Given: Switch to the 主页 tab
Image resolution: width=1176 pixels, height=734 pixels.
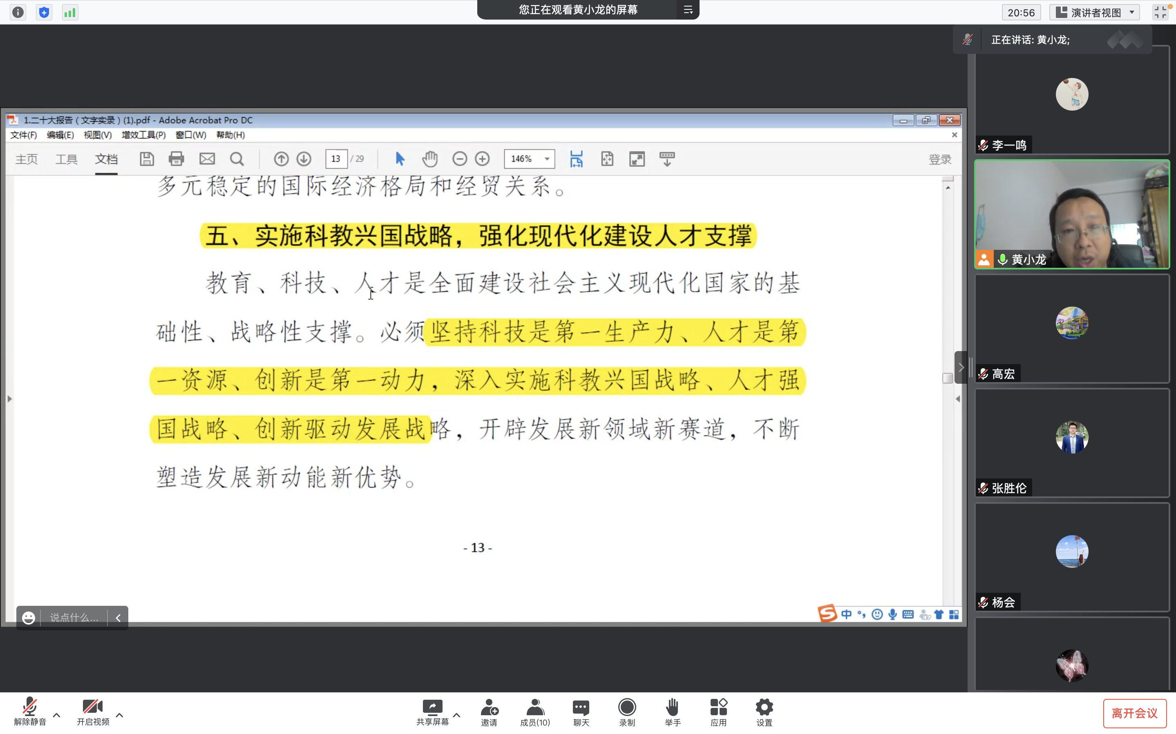Looking at the screenshot, I should click(27, 159).
